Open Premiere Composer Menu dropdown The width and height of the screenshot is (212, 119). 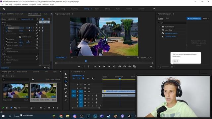point(206,19)
